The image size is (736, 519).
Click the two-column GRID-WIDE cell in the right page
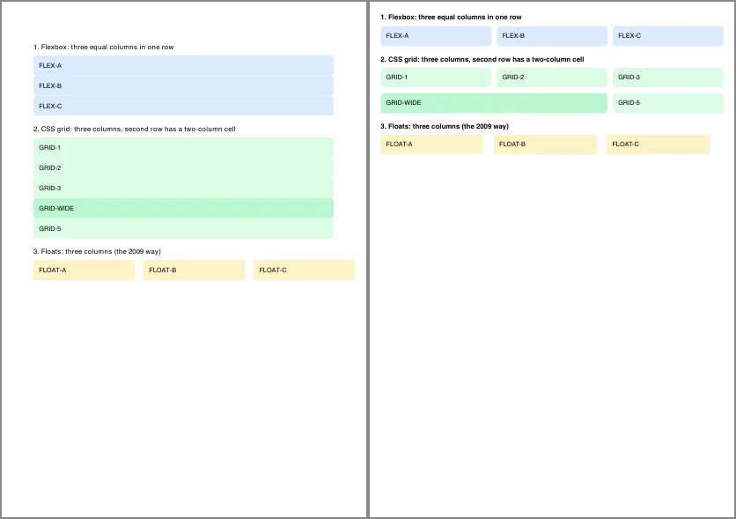pyautogui.click(x=494, y=103)
